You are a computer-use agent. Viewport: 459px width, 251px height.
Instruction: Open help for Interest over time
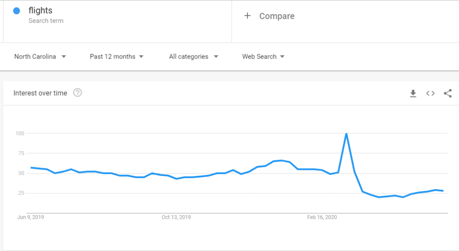tap(78, 93)
